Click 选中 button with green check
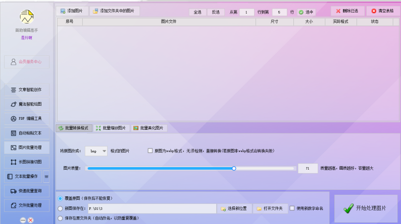Screen dimensions: 401x224 click(306, 12)
